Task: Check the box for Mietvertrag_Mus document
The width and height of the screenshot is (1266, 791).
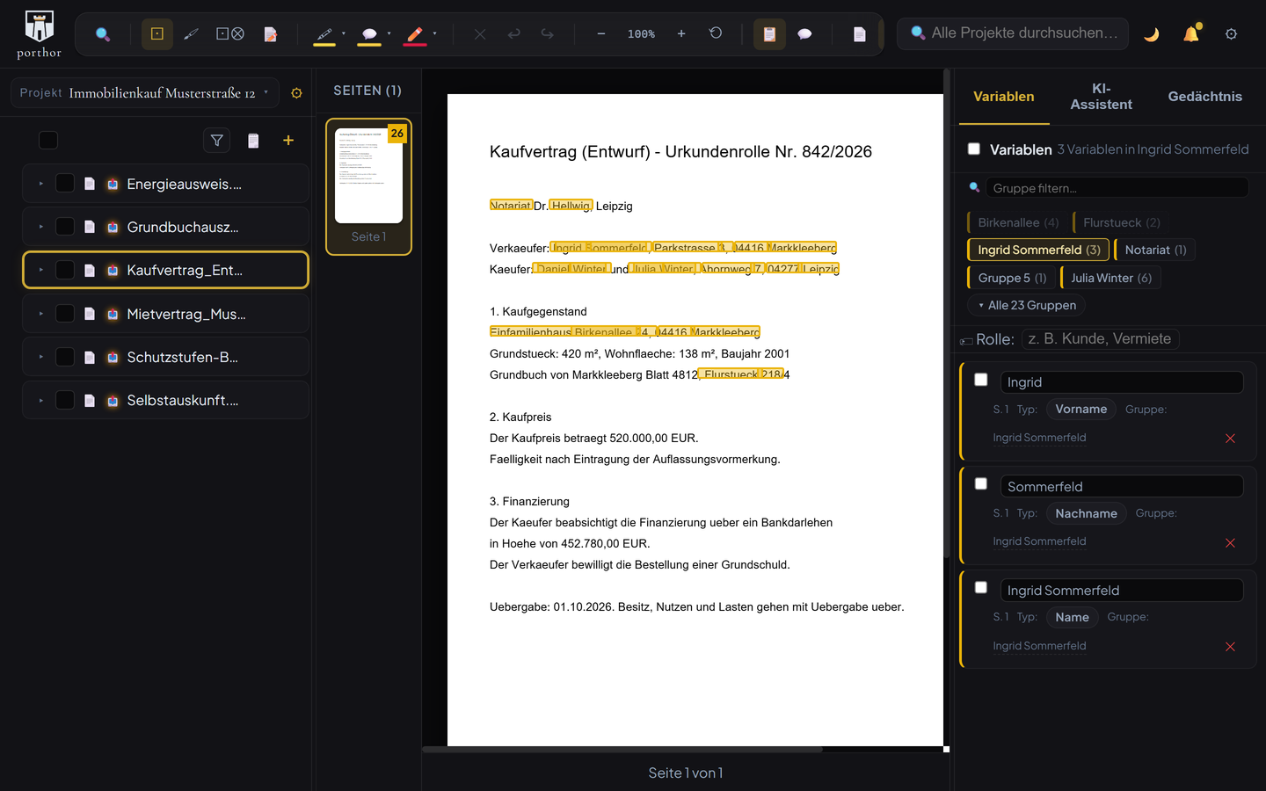Action: pyautogui.click(x=65, y=314)
